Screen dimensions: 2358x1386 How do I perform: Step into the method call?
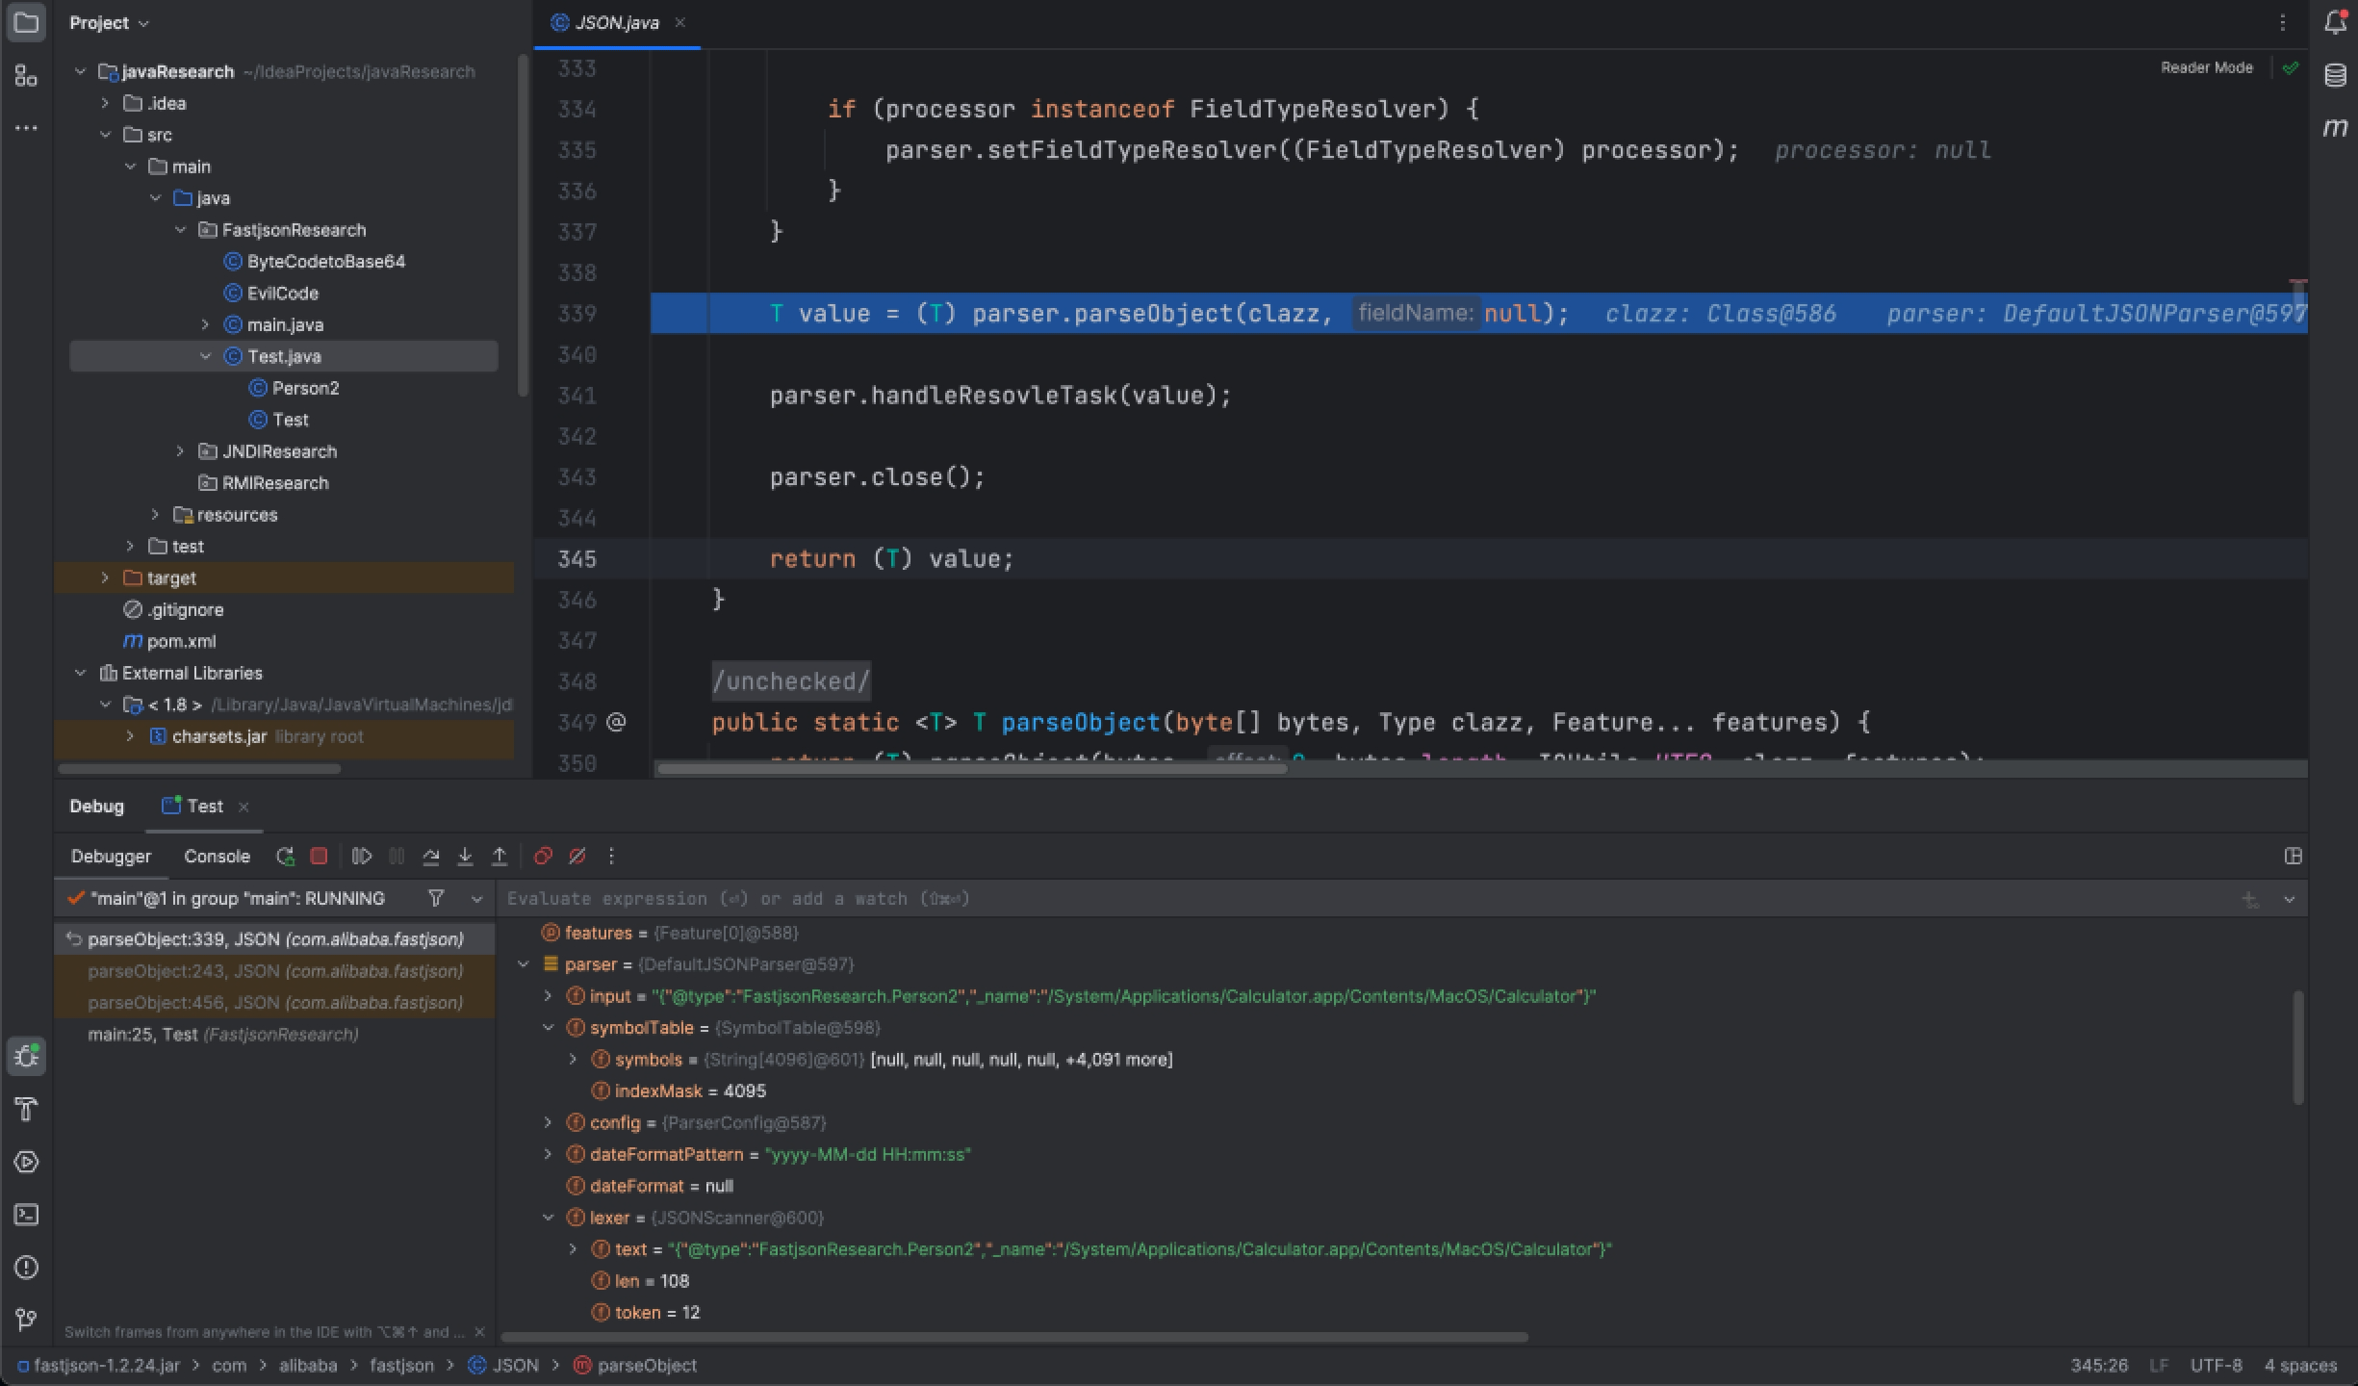pos(465,856)
